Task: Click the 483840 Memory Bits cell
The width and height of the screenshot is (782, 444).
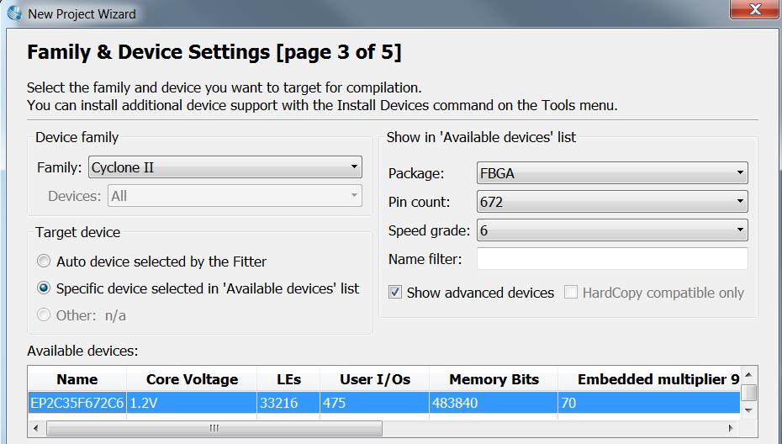Action: (x=494, y=403)
